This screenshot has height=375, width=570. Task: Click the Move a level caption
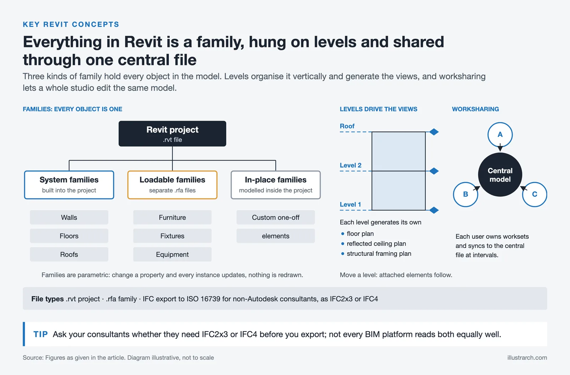click(x=396, y=275)
